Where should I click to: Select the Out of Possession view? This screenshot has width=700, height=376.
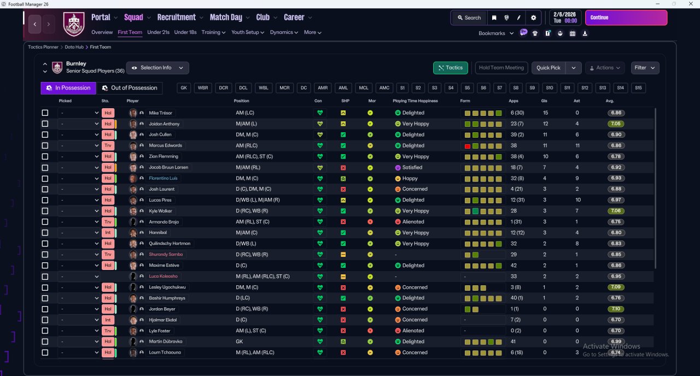click(130, 88)
